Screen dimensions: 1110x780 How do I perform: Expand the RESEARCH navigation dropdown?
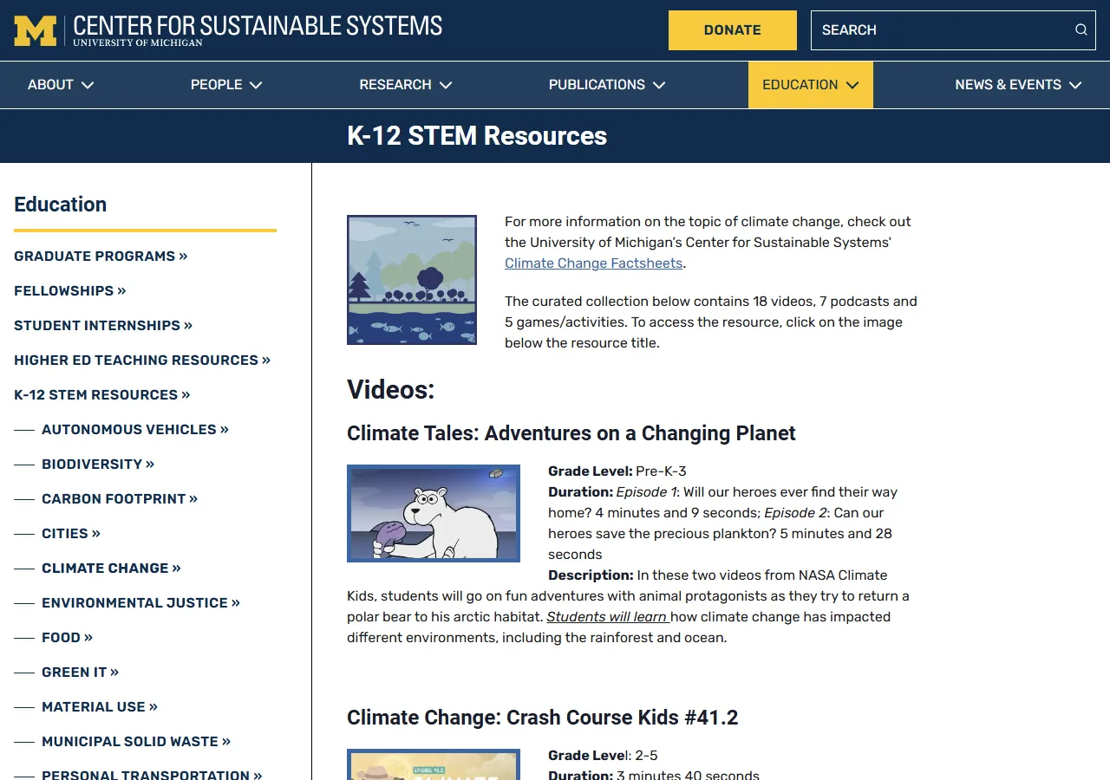tap(405, 84)
